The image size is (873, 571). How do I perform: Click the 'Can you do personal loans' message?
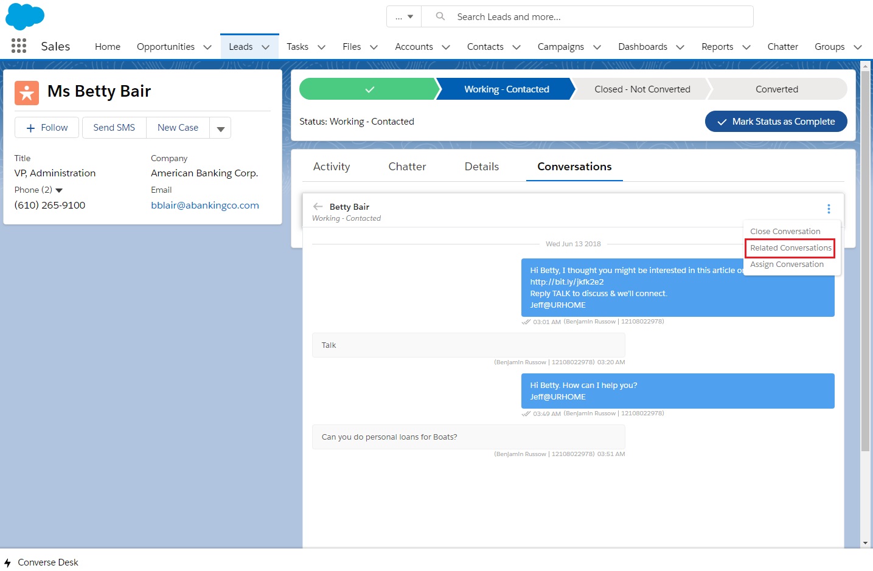click(468, 437)
